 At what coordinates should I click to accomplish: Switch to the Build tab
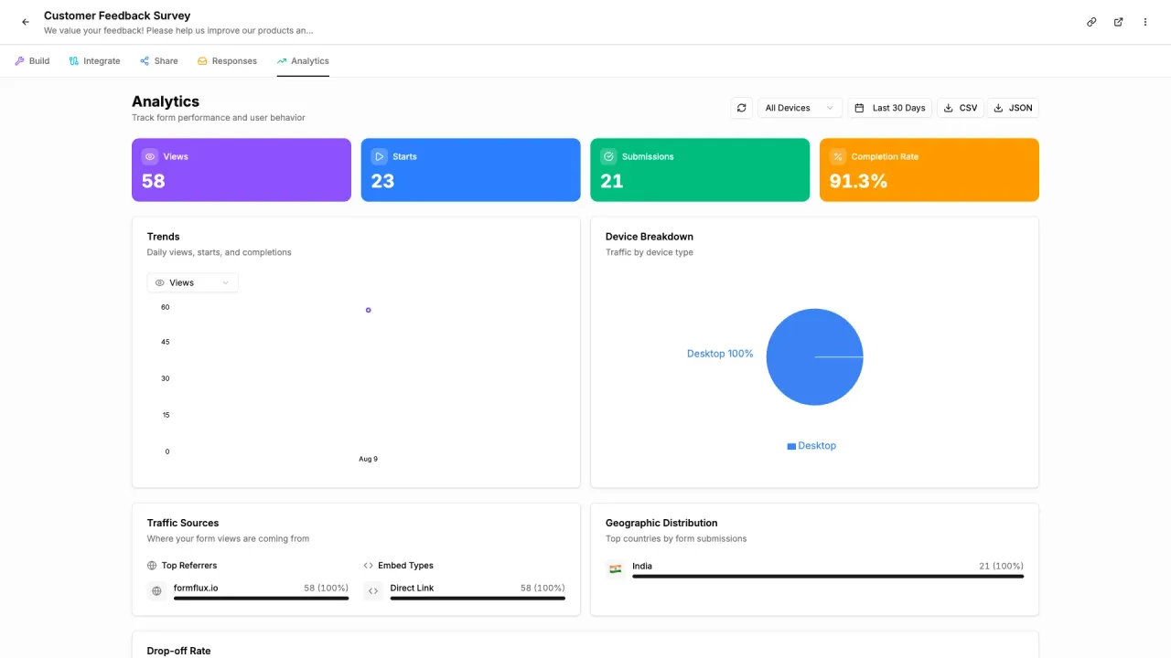pos(32,61)
